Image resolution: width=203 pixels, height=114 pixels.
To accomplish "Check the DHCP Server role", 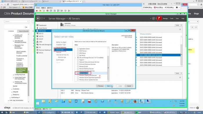I will click(x=78, y=51).
